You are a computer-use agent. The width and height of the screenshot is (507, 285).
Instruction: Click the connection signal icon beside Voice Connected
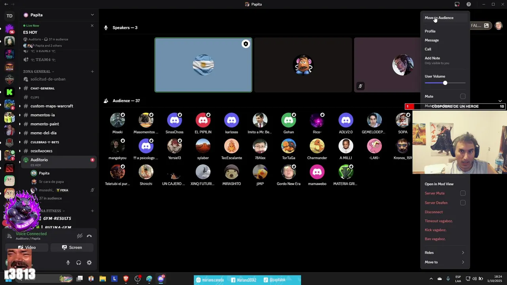10,236
